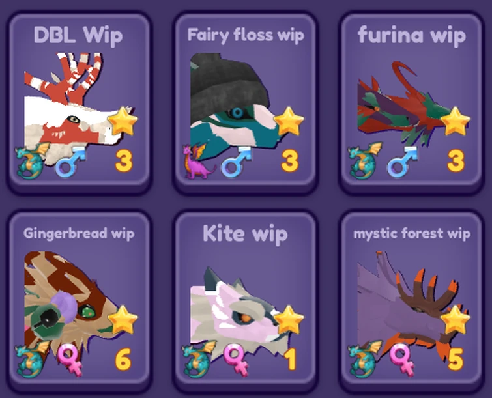Click the star icon on Kite wip card
The image size is (492, 398).
289,320
